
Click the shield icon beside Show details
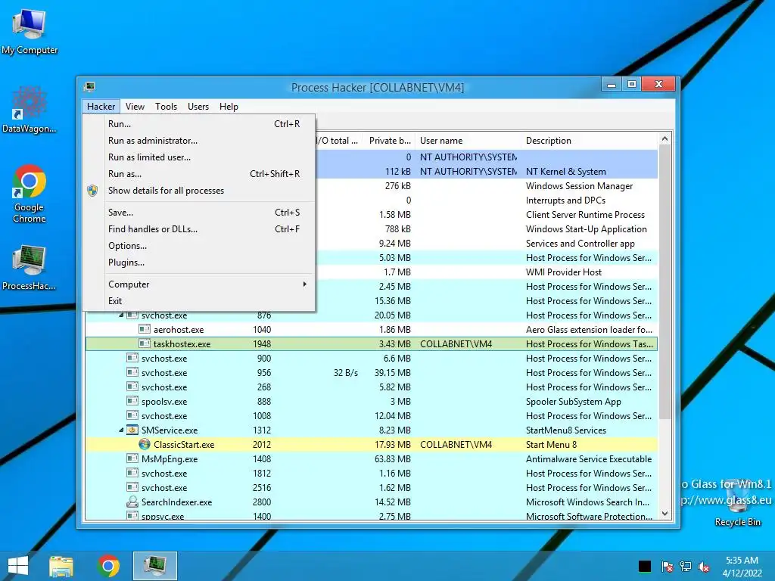point(92,191)
